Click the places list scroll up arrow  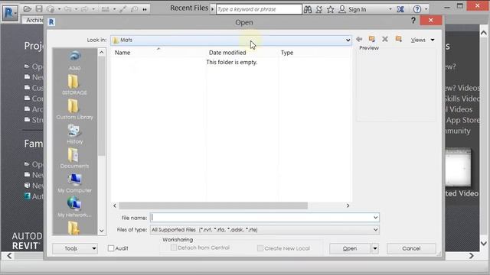point(102,53)
